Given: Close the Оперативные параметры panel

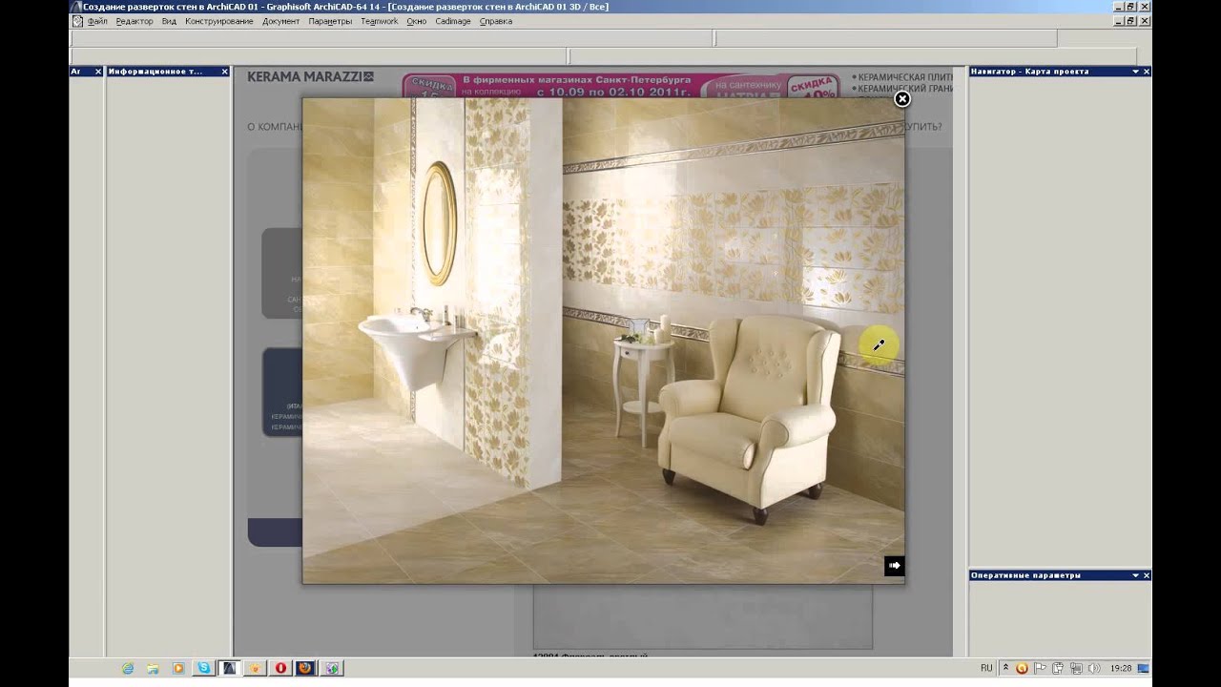Looking at the screenshot, I should (1147, 575).
